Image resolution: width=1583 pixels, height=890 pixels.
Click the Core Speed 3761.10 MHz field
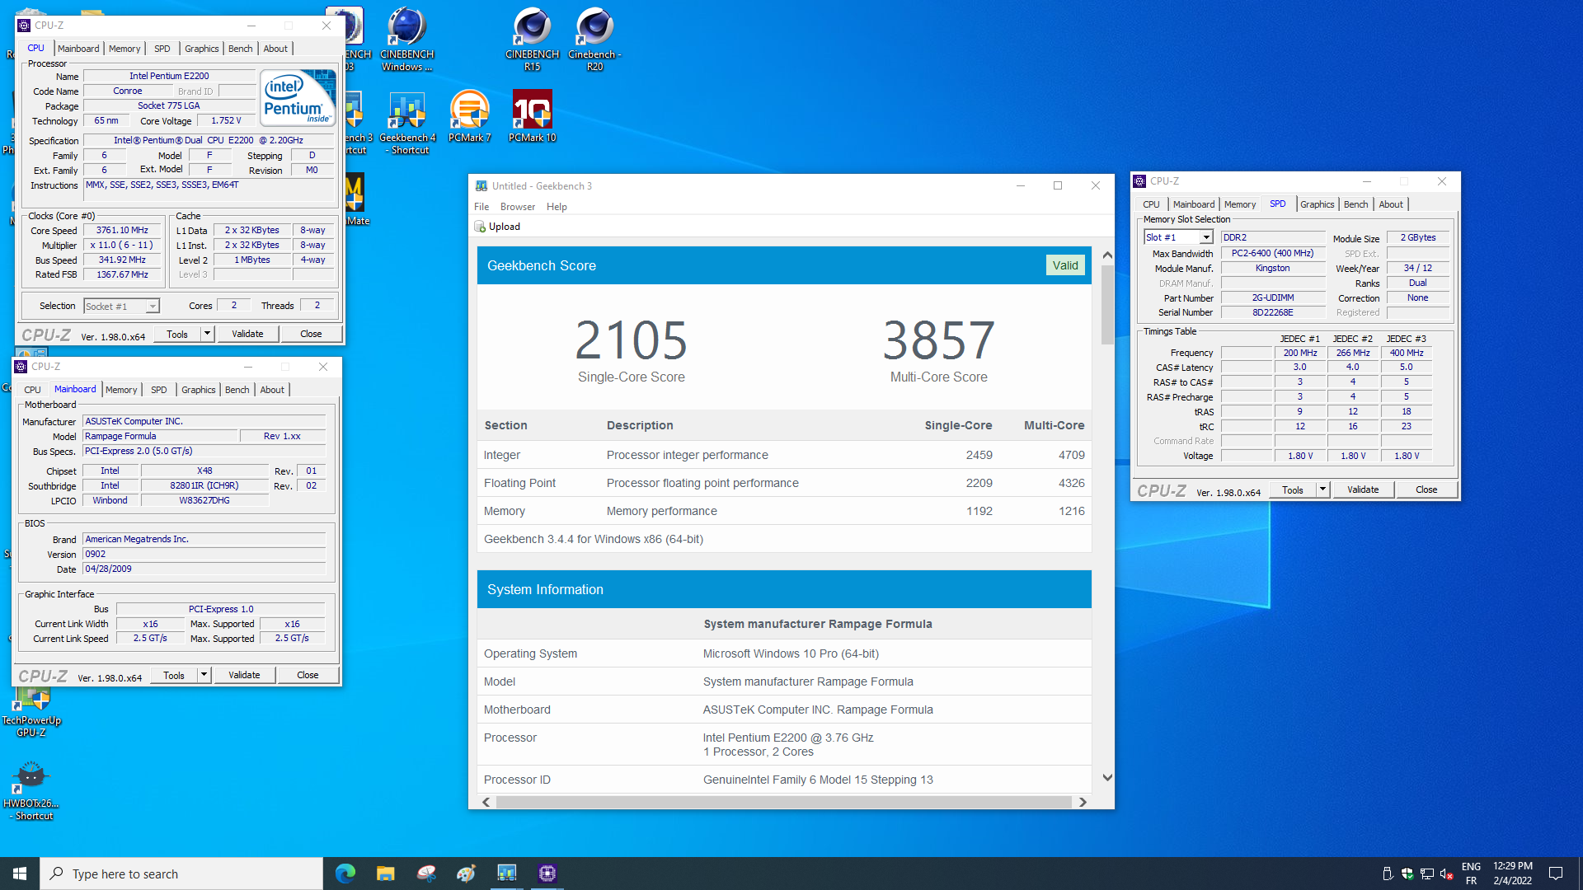click(122, 231)
